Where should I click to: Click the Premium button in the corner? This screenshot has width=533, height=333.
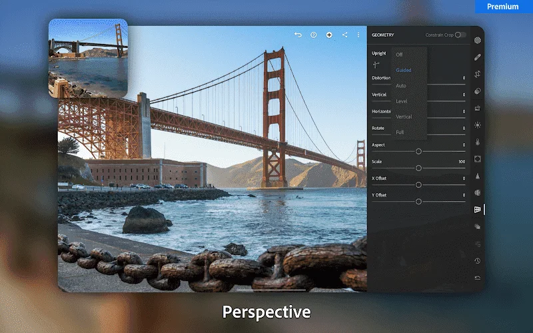(503, 7)
